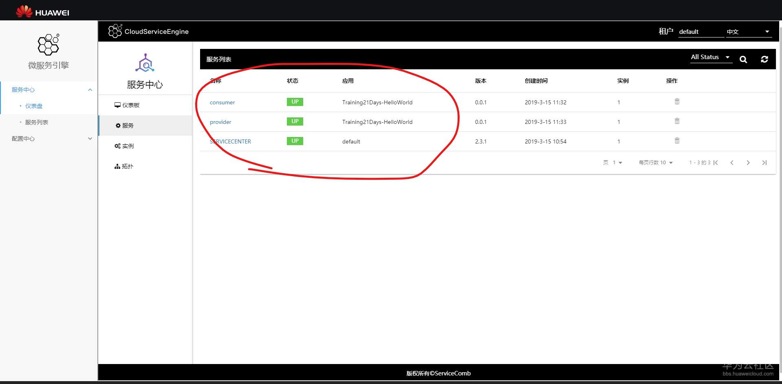Go to the next page
Viewport: 782px width, 384px height.
click(x=748, y=163)
